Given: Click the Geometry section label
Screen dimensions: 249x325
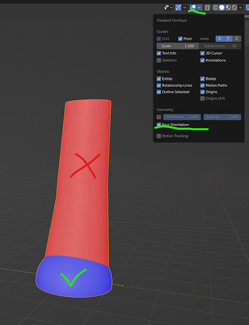Looking at the screenshot, I should coord(165,110).
